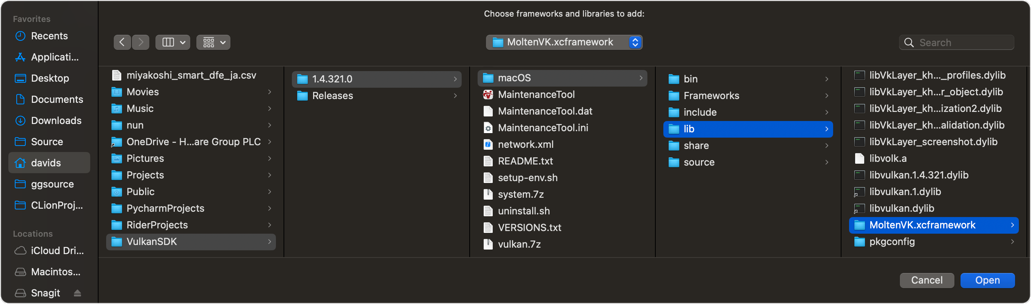Click the Open button
This screenshot has width=1031, height=304.
pos(987,281)
